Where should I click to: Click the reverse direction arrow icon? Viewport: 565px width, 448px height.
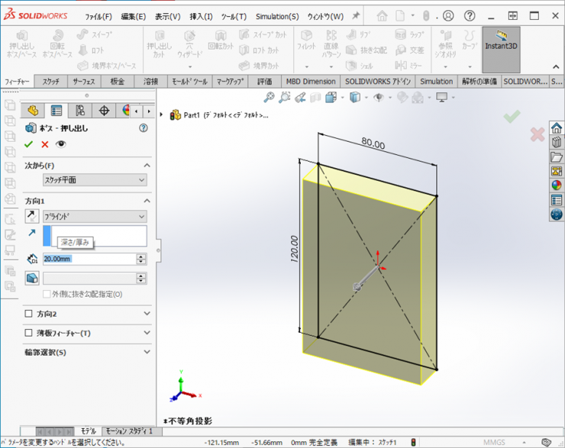click(32, 217)
